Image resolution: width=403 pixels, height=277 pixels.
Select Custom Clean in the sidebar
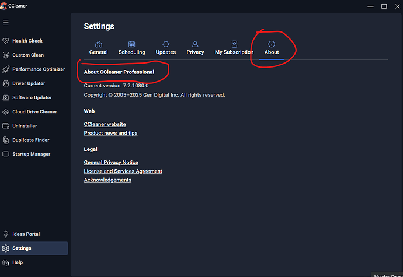pyautogui.click(x=27, y=55)
